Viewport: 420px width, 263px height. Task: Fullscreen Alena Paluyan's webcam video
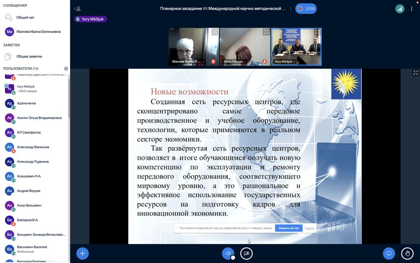tap(266, 32)
